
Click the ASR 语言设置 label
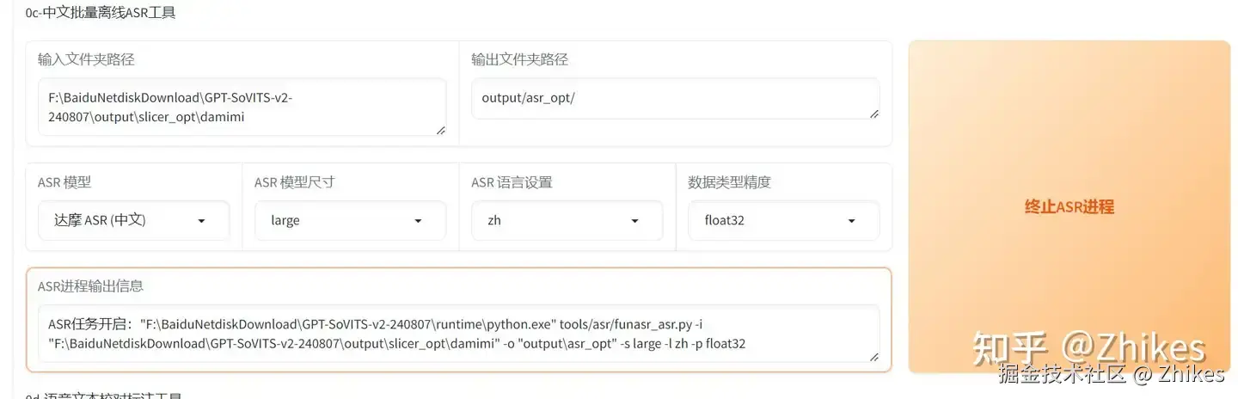512,182
